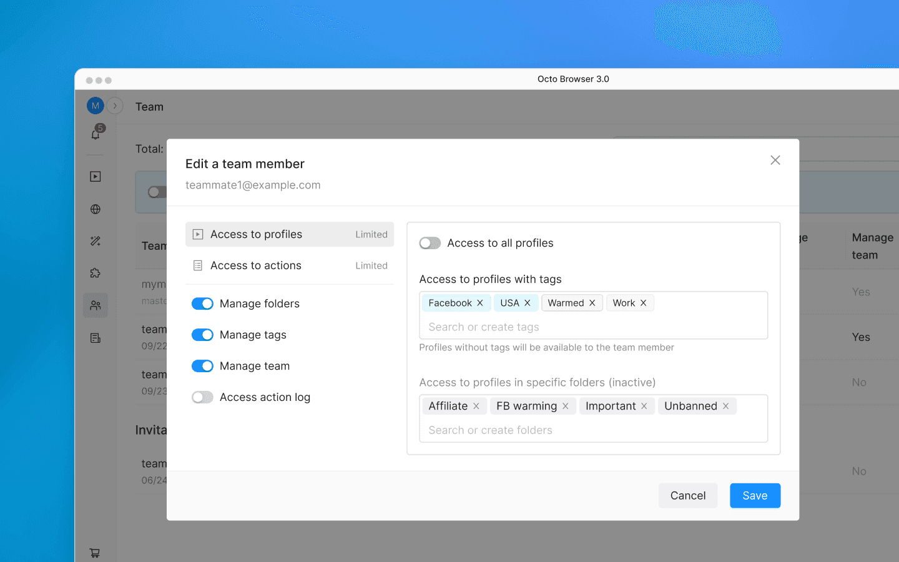The width and height of the screenshot is (899, 562).
Task: Click the Important folder chip label
Action: point(611,406)
